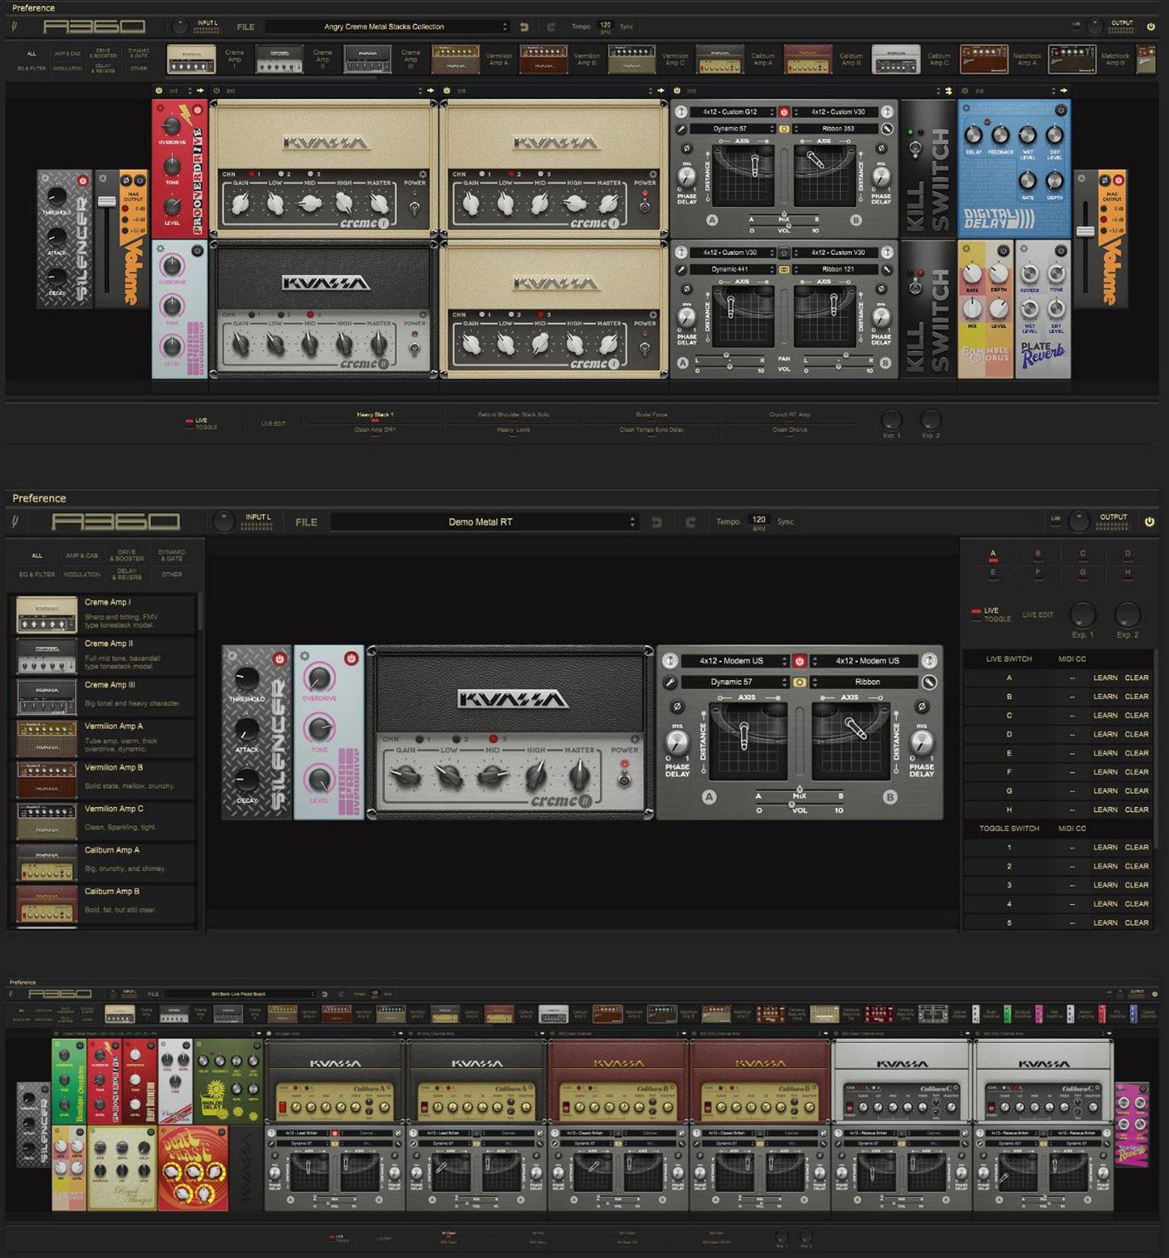Invert phase on cabinet B, Demo Metal RT window
This screenshot has width=1169, height=1258.
tap(922, 706)
